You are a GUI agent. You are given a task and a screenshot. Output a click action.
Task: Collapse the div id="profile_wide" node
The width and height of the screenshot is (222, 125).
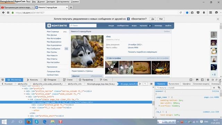(25, 94)
